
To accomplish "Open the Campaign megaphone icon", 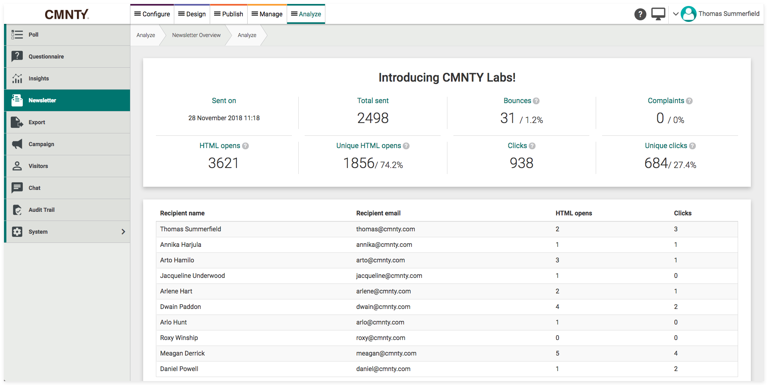I will click(x=17, y=144).
